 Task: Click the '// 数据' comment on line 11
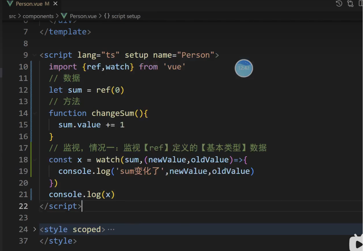(x=64, y=78)
